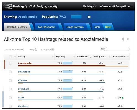This screenshot has height=110, width=137.
Task: Check the #marketing row checkbox
Action: pos(10,72)
